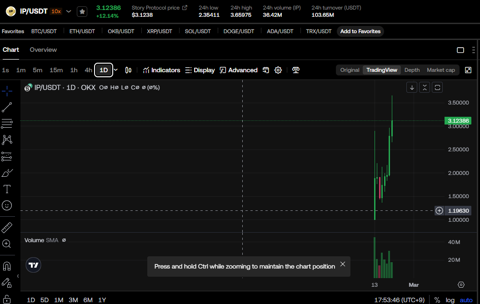Switch to the Chart tab
The image size is (480, 304).
(11, 50)
